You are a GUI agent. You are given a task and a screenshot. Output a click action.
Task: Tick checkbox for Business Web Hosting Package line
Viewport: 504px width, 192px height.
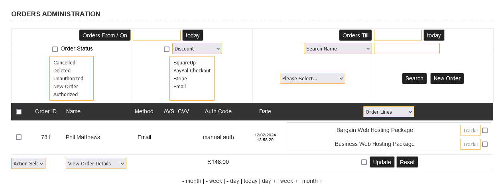485,144
